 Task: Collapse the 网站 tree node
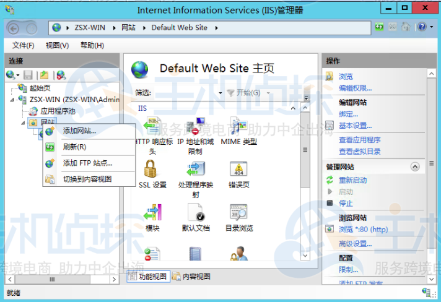[x=23, y=123]
